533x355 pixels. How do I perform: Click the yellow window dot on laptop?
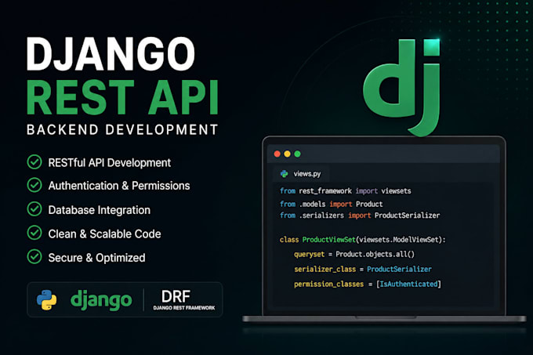(x=287, y=154)
